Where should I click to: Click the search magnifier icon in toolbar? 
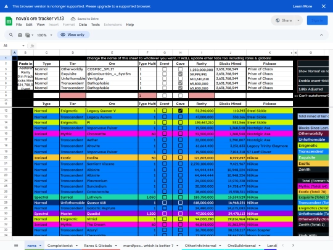pos(11,35)
